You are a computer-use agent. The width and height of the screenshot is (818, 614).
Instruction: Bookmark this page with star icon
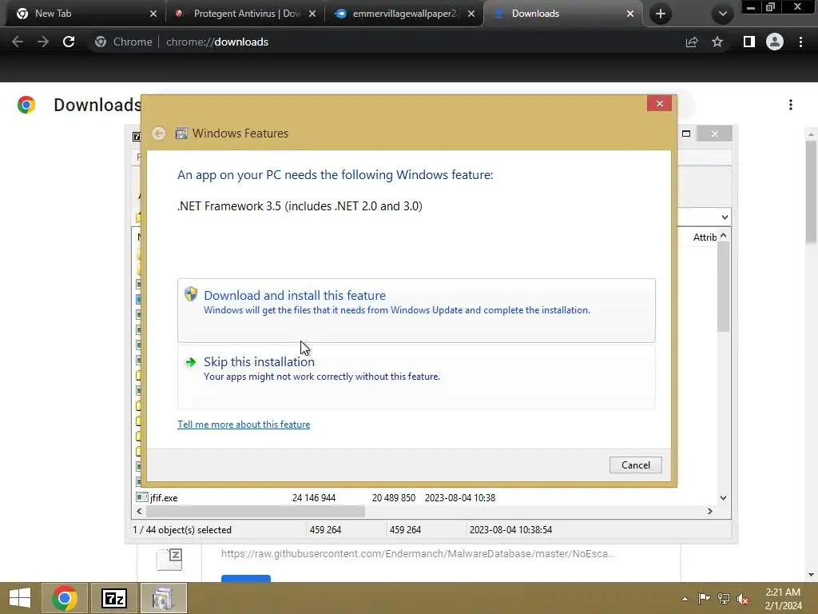717,42
